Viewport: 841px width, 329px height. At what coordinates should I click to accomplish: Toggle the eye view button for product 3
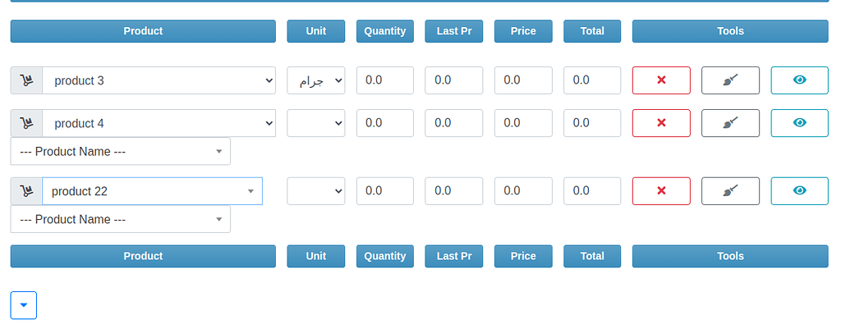tap(799, 80)
